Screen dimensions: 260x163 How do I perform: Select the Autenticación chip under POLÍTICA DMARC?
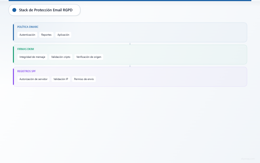pyautogui.click(x=27, y=35)
